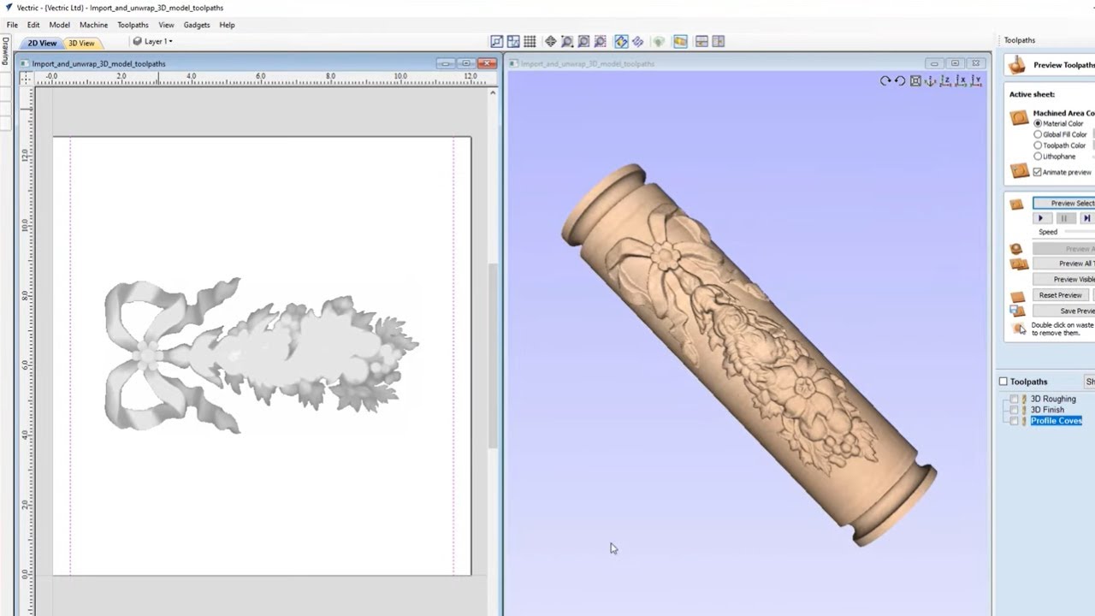Open the File menu

[12, 25]
